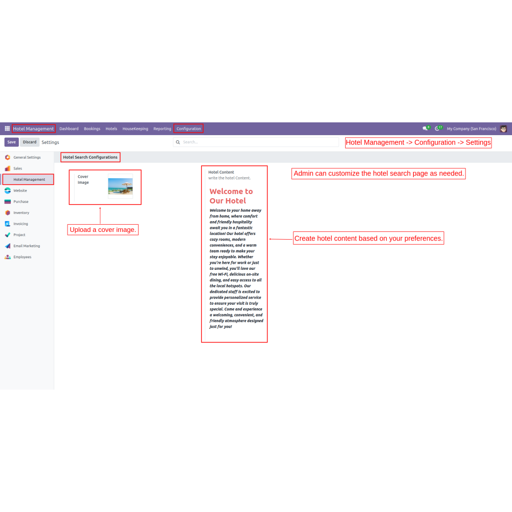Open the apps grid menu icon
Viewport: 512px width, 512px height.
pyautogui.click(x=7, y=129)
